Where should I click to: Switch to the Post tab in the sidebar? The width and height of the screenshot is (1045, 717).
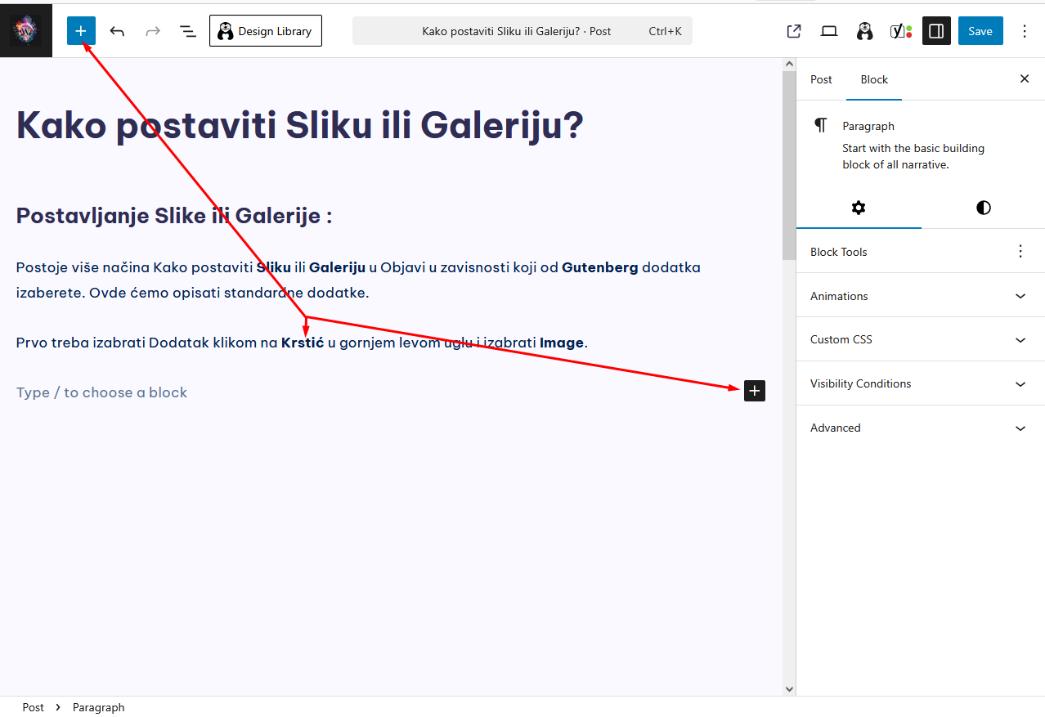click(x=821, y=79)
